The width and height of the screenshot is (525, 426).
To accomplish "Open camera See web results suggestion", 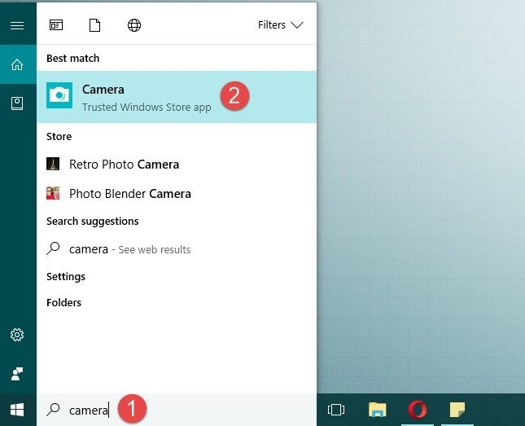I will [177, 249].
